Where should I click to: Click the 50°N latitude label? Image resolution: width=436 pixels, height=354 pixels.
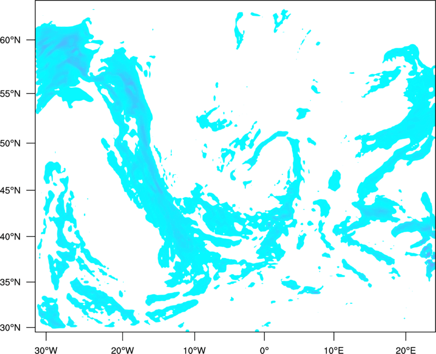coord(10,144)
